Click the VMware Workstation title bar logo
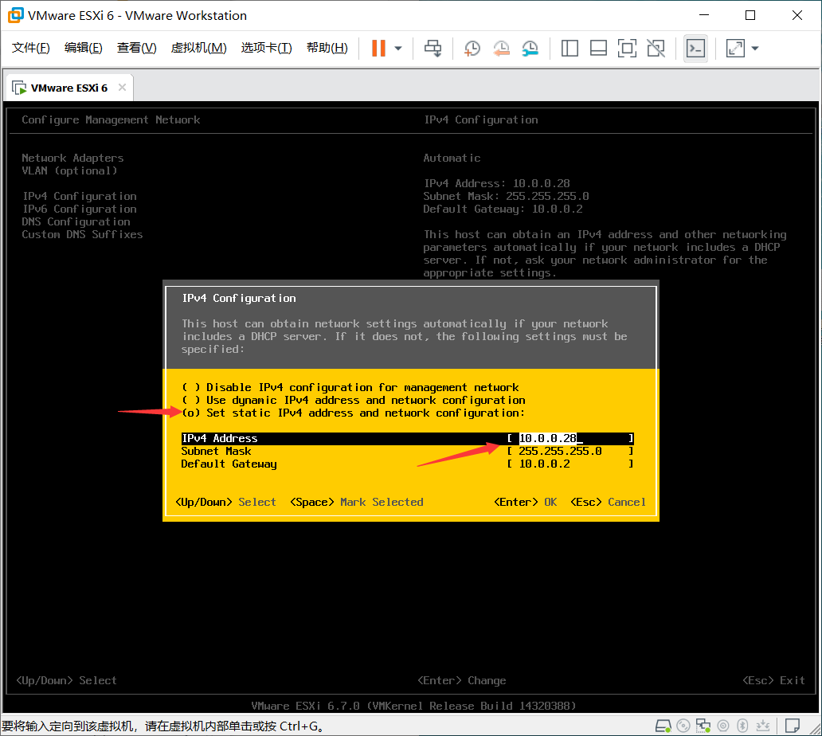The width and height of the screenshot is (822, 736). (x=15, y=15)
